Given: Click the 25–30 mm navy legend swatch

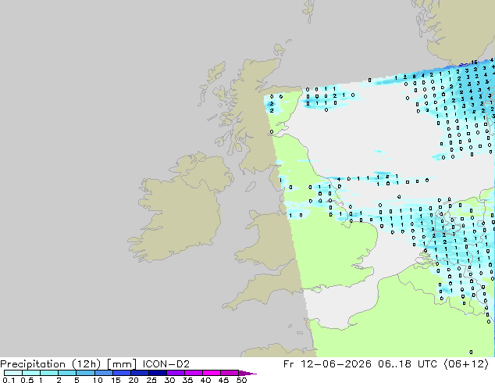Looking at the screenshot, I should coord(158,373).
